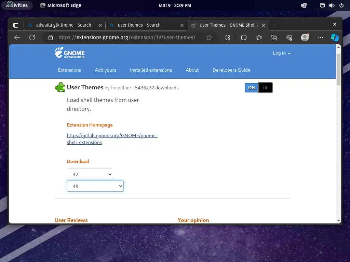350x262 pixels.
Task: Open the user profile avatar
Action: tap(305, 38)
